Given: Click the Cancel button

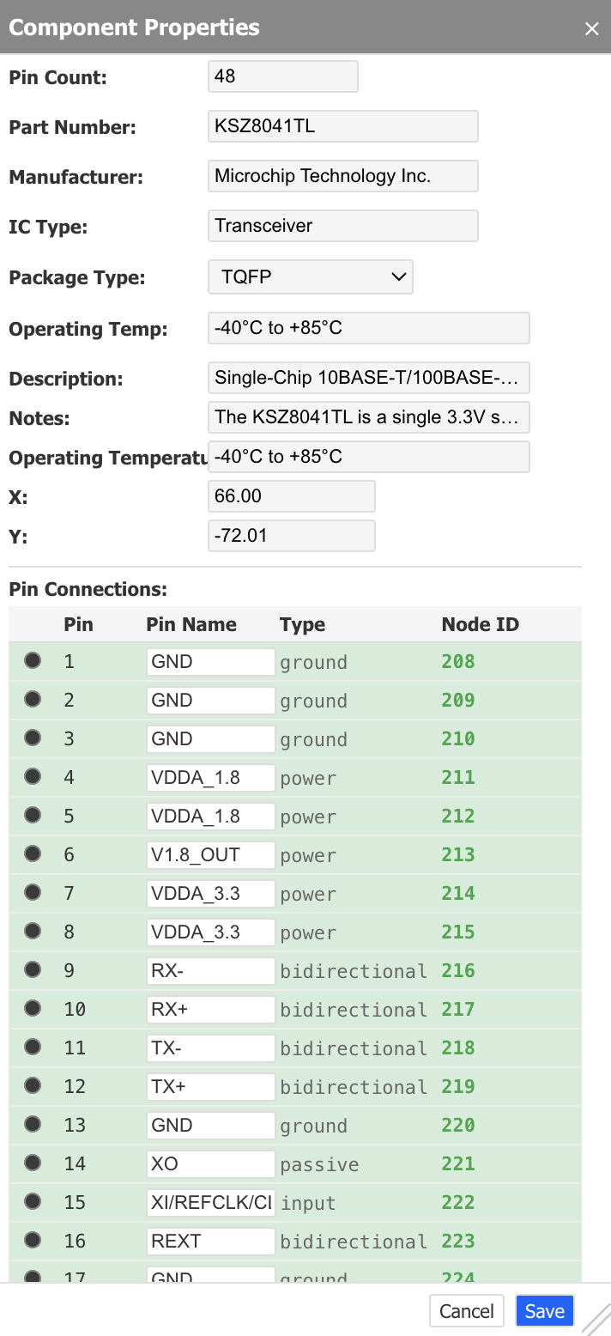Looking at the screenshot, I should 466,1310.
